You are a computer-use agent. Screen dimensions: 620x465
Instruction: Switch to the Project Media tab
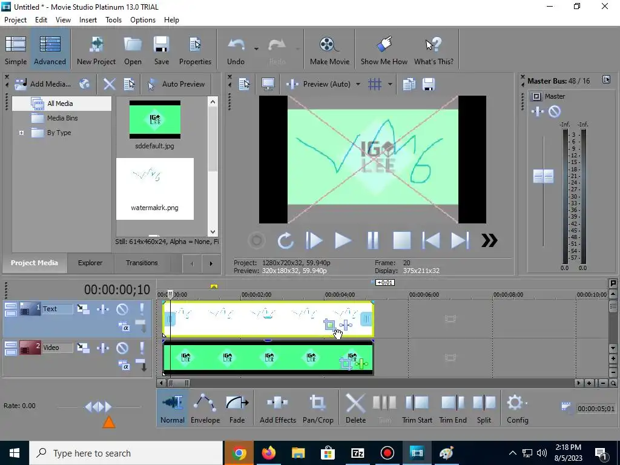35,263
